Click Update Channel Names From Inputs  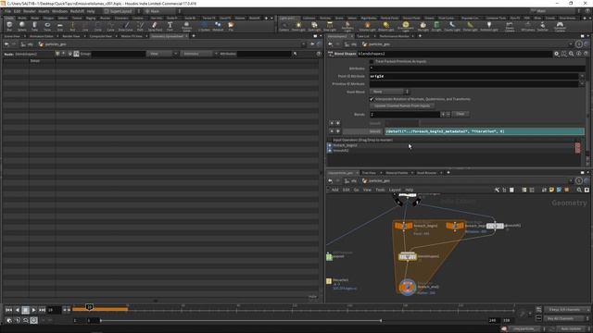[402, 106]
